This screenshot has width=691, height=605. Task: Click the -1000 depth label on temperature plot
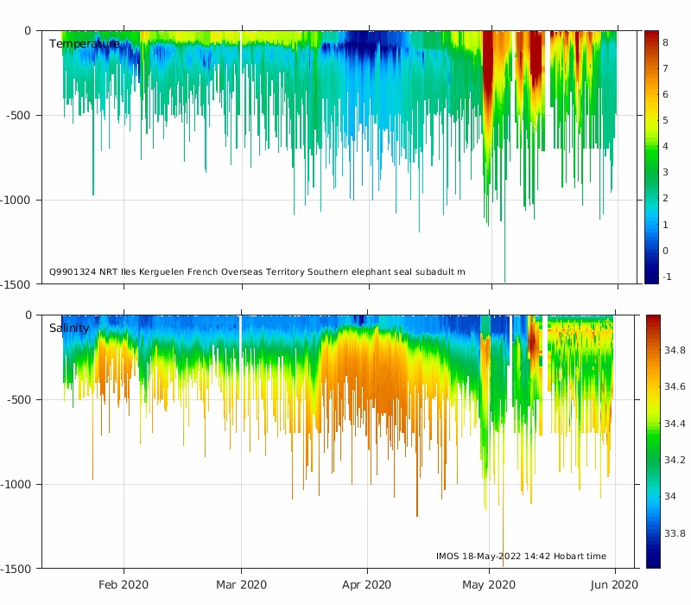pyautogui.click(x=16, y=201)
